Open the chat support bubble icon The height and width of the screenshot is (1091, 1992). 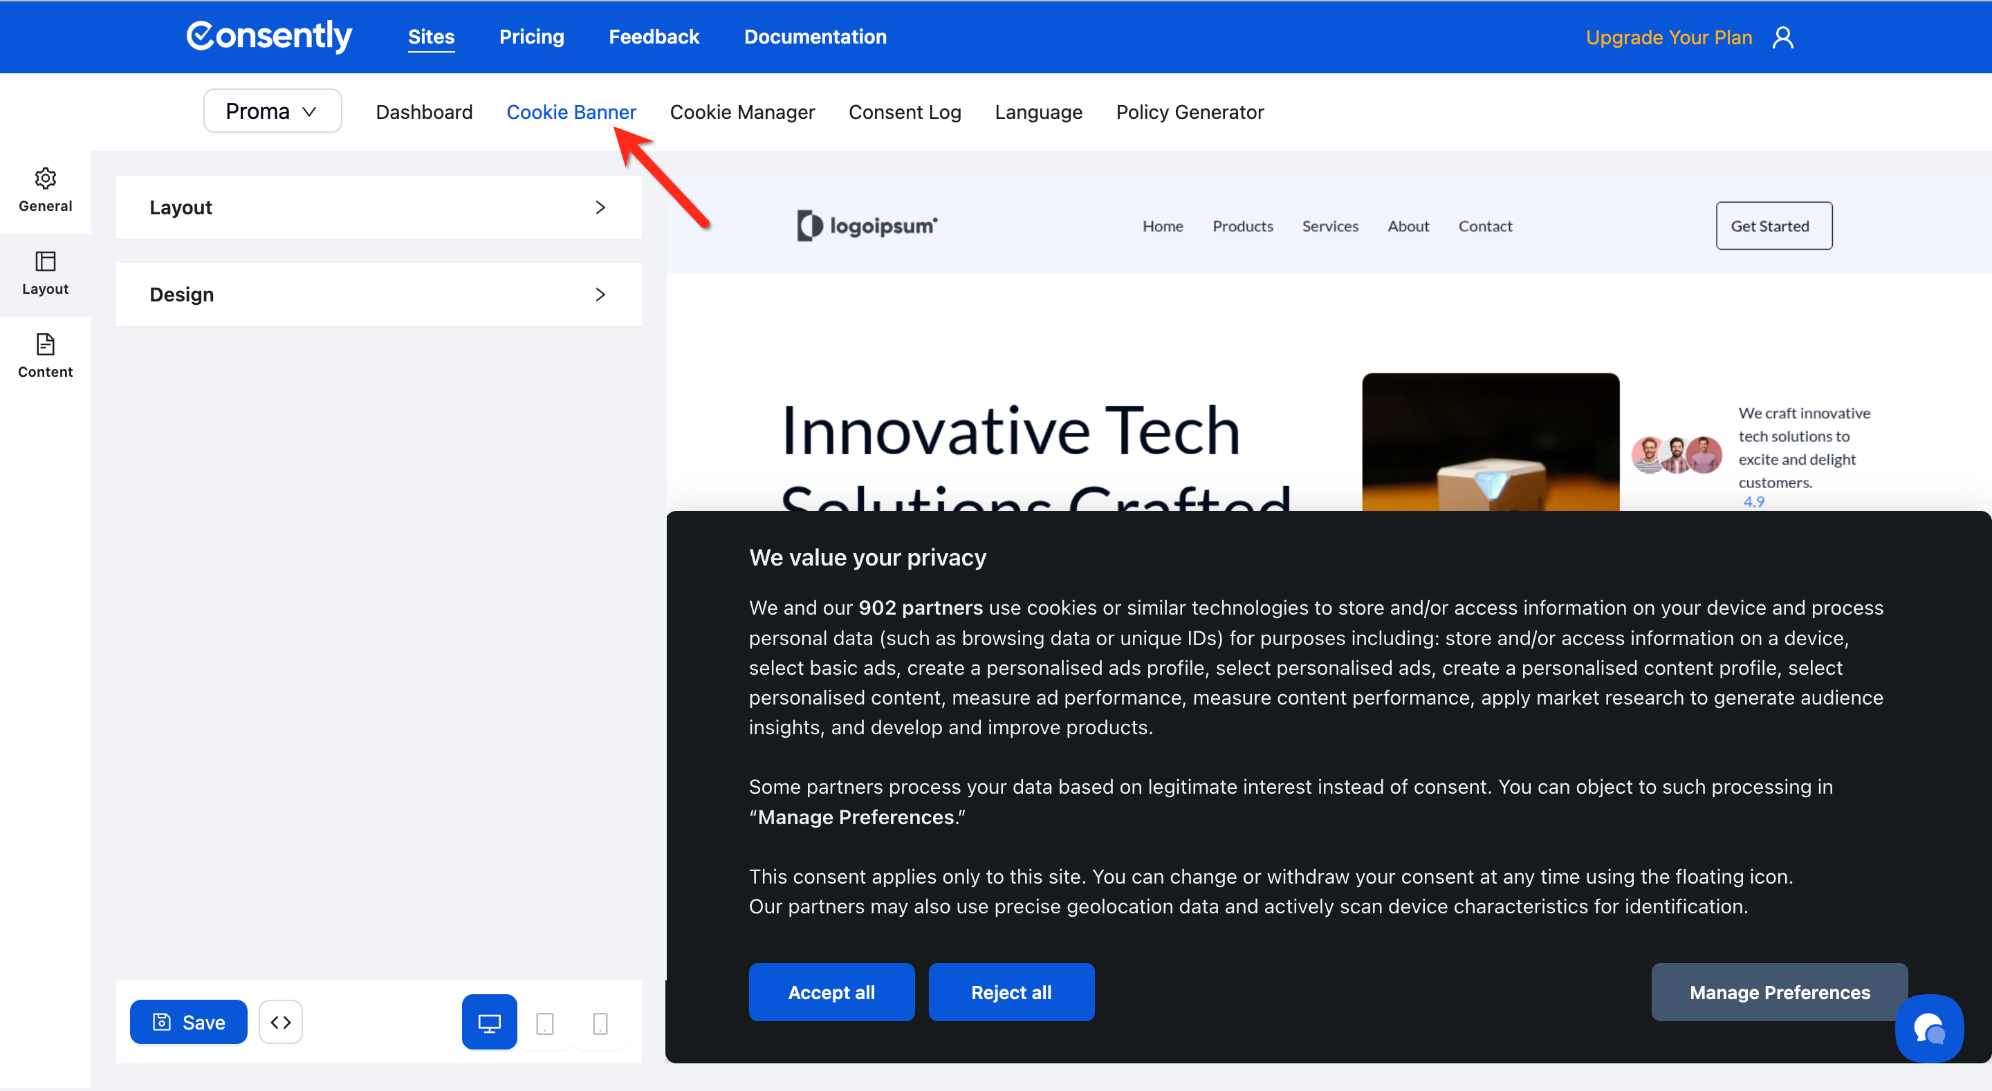click(1928, 1027)
